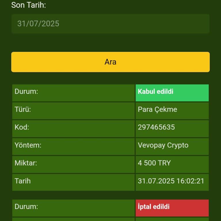Click the Son Tarih label text
The width and height of the screenshot is (221, 221).
tap(28, 5)
